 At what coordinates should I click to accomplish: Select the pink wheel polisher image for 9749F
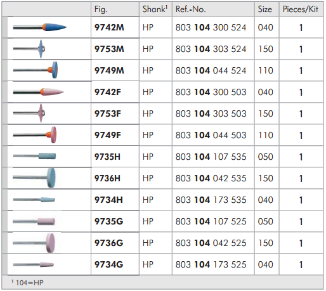[35, 135]
